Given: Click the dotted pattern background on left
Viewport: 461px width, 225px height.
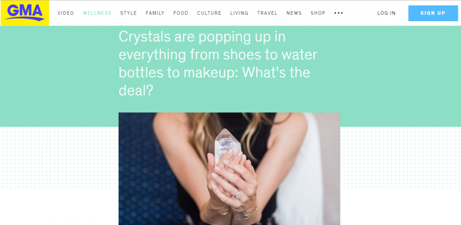Looking at the screenshot, I should 59,158.
